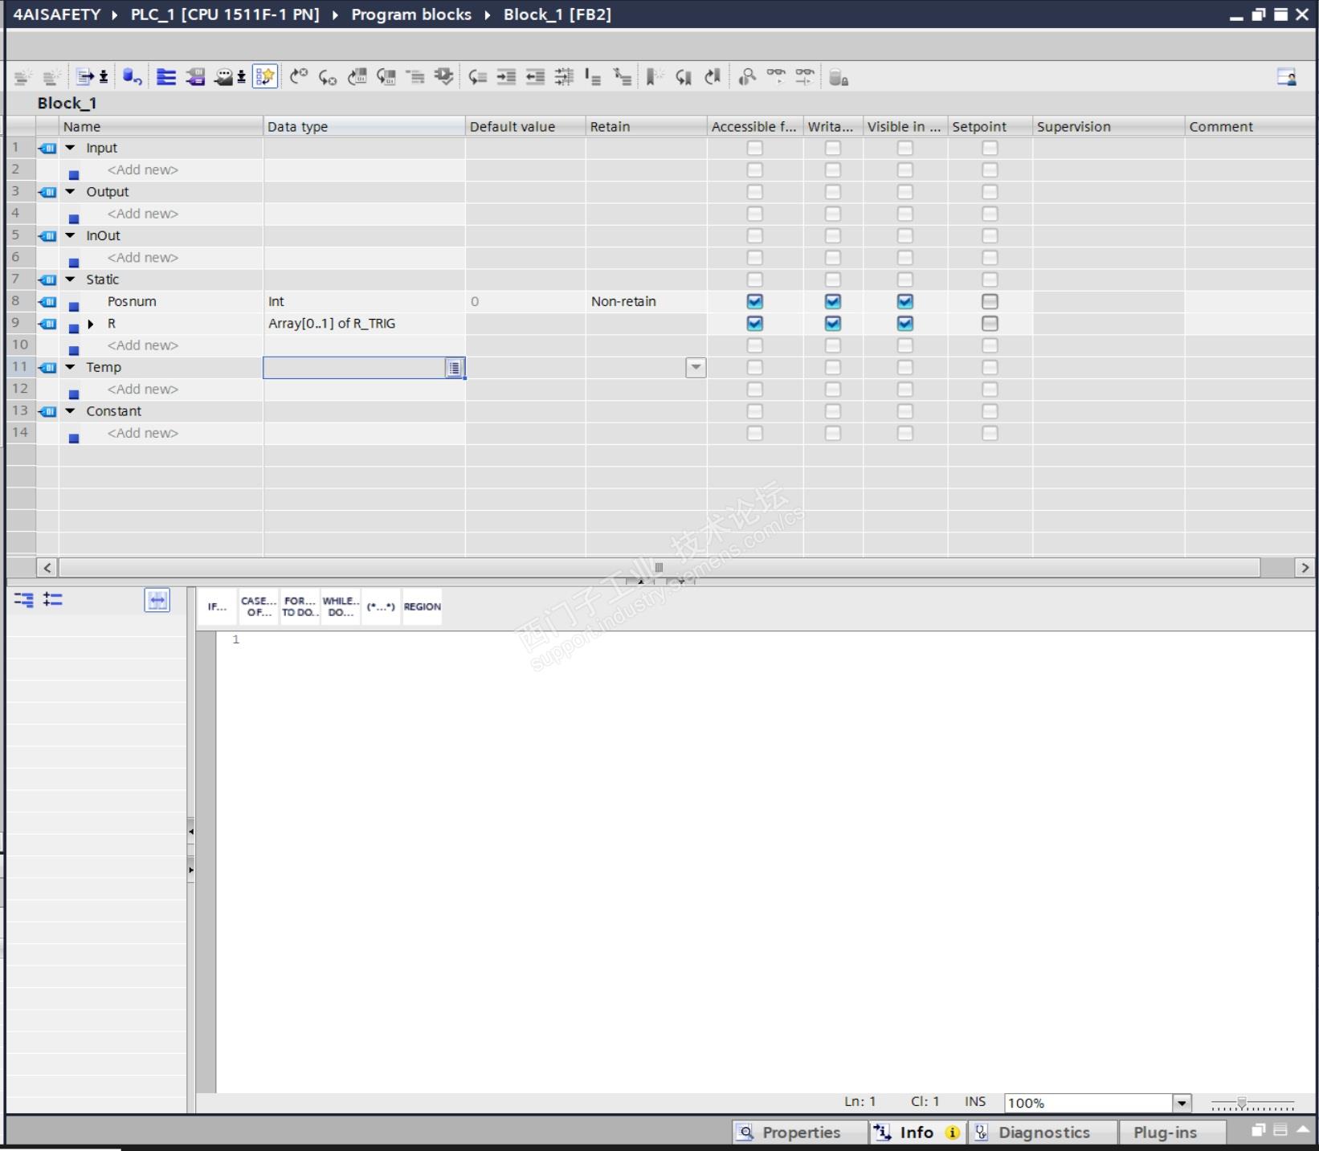
Task: Insert comment (*...*) snippet
Action: coord(381,606)
